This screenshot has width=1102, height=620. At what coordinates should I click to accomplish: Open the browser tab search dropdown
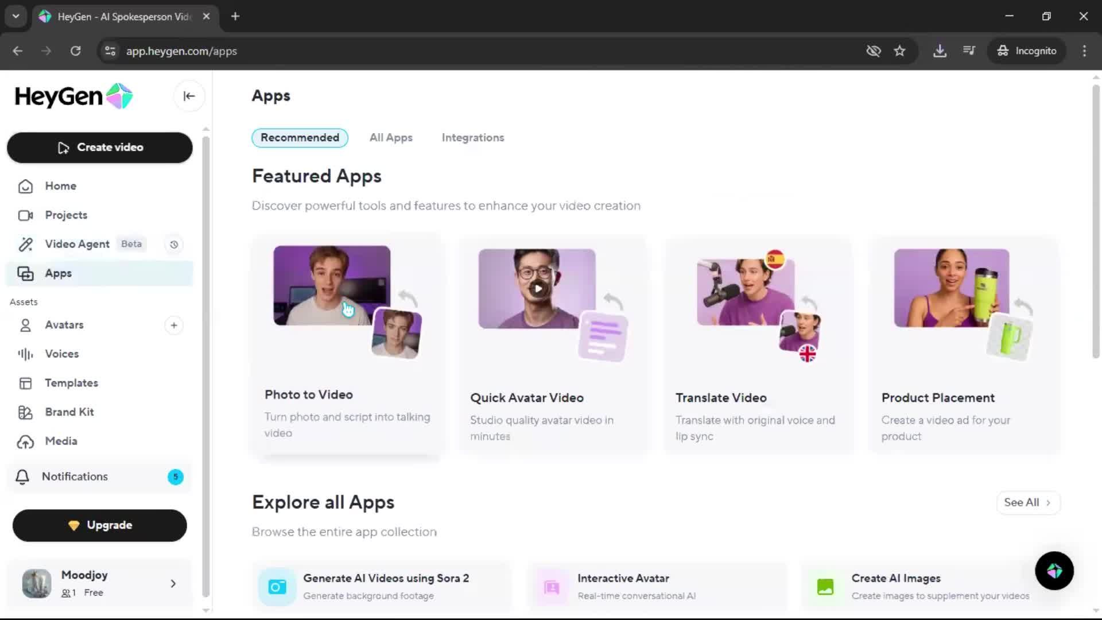[15, 16]
